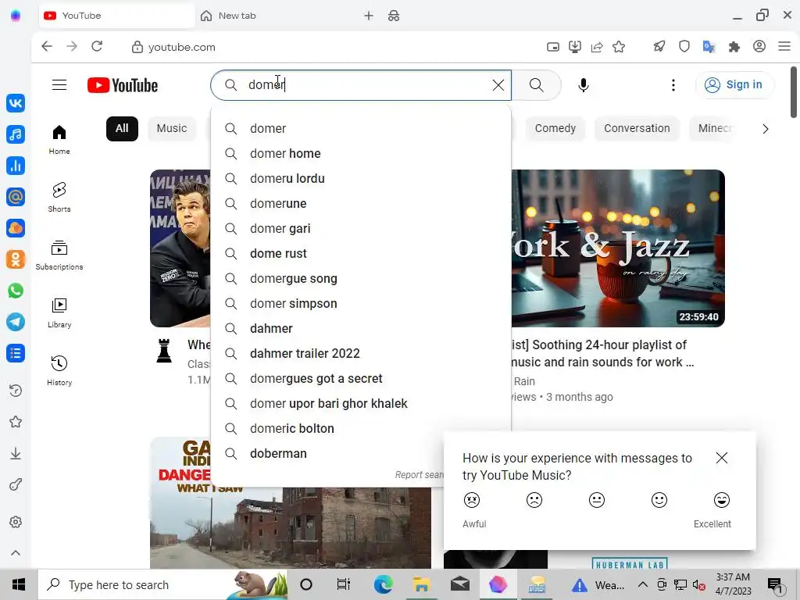Choose suggestion "domeric bolton"

[361, 429]
